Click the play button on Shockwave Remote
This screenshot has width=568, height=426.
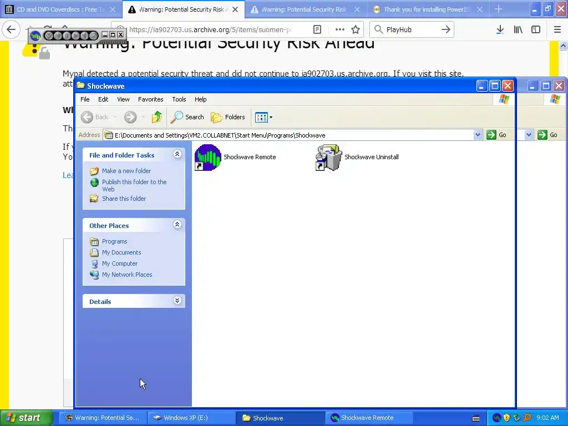click(75, 35)
